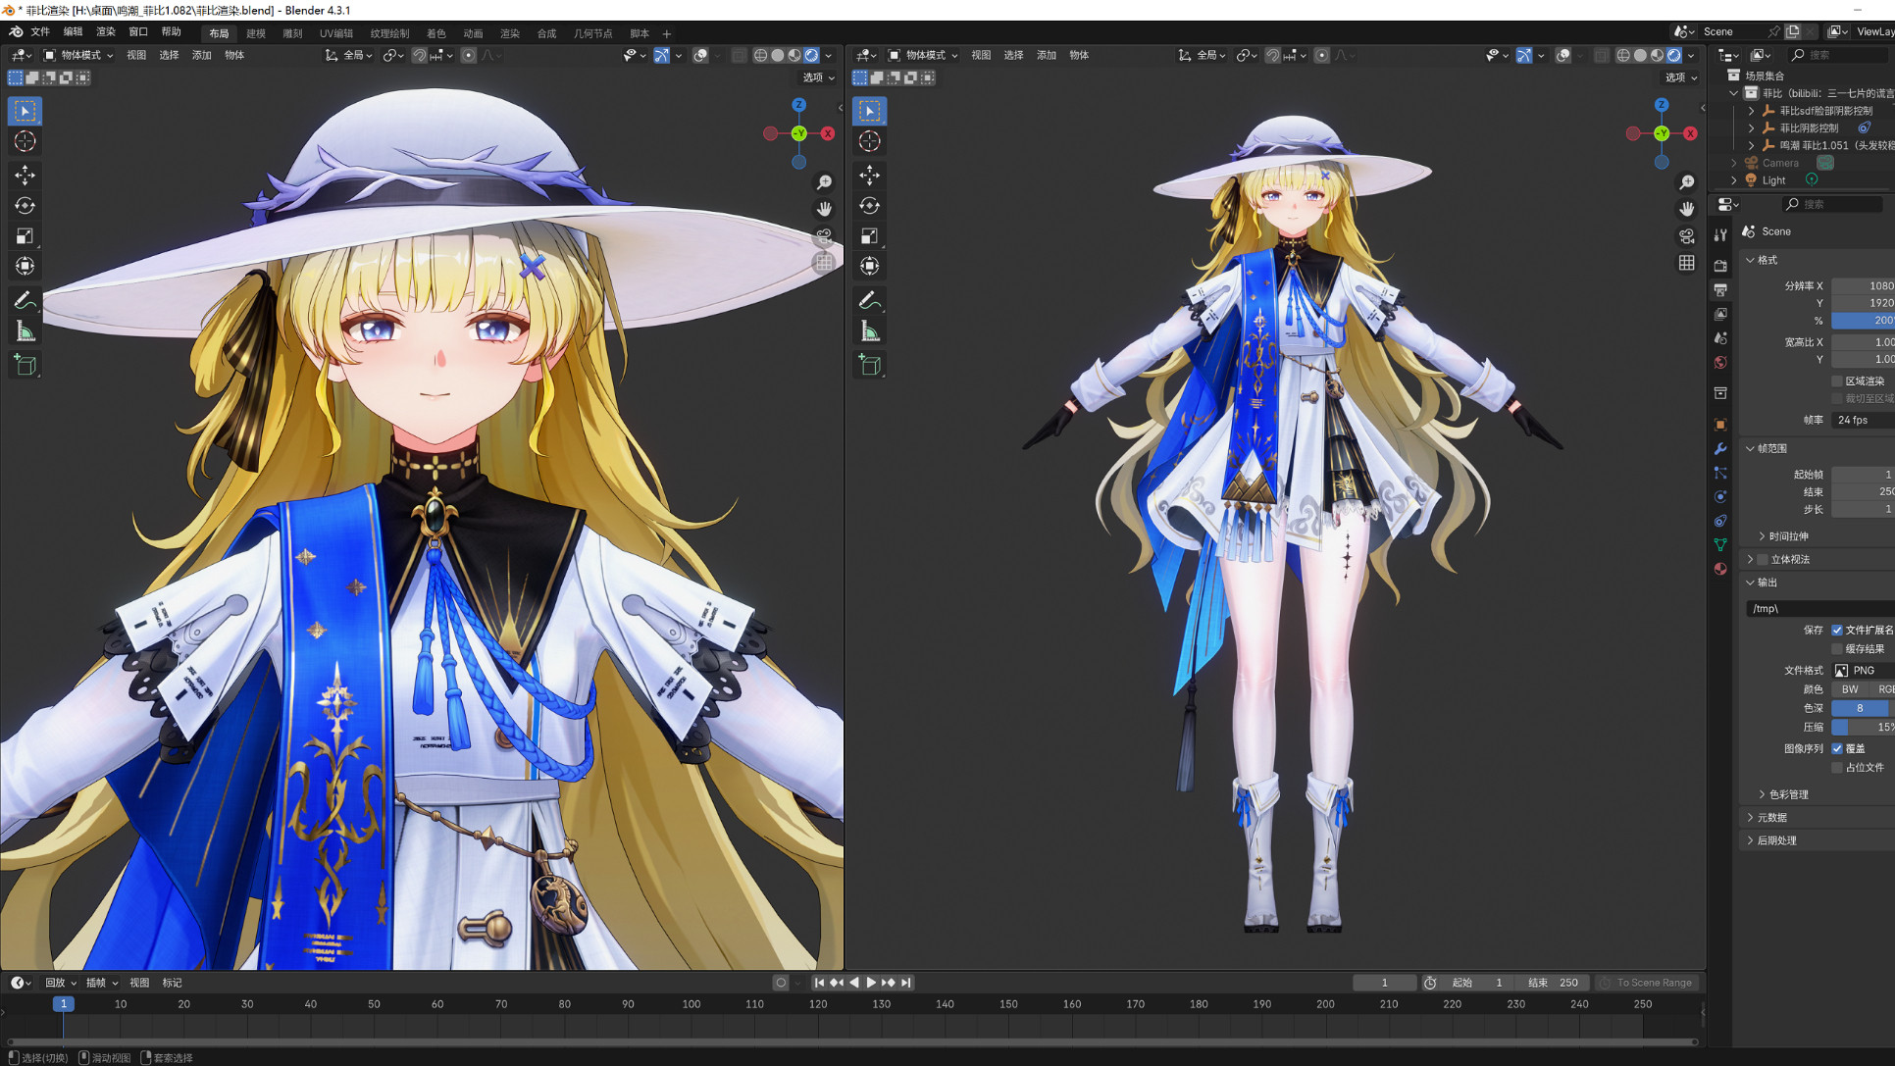Enable the 占位文件 checkbox

coord(1837,768)
